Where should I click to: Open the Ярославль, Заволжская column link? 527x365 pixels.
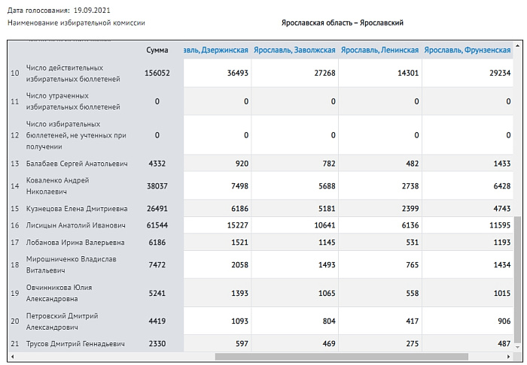point(294,50)
